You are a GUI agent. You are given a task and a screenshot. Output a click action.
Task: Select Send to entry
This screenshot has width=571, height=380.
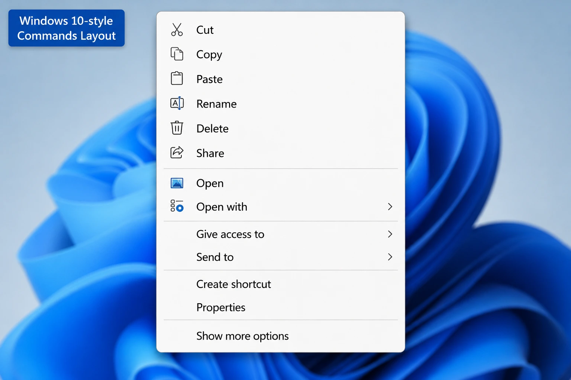(281, 257)
